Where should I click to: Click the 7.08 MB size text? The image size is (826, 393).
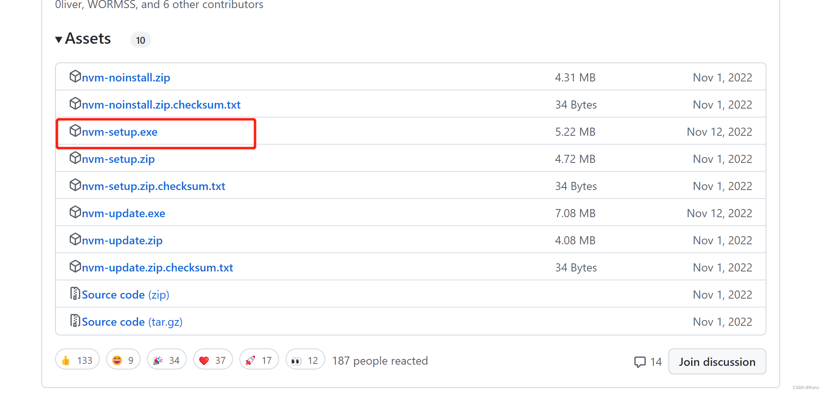coord(575,213)
